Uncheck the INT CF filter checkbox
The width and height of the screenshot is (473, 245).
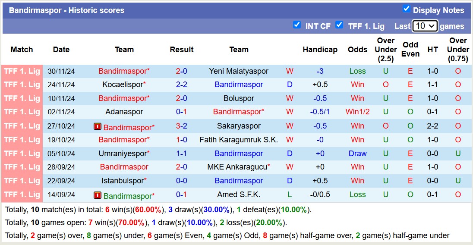click(296, 25)
